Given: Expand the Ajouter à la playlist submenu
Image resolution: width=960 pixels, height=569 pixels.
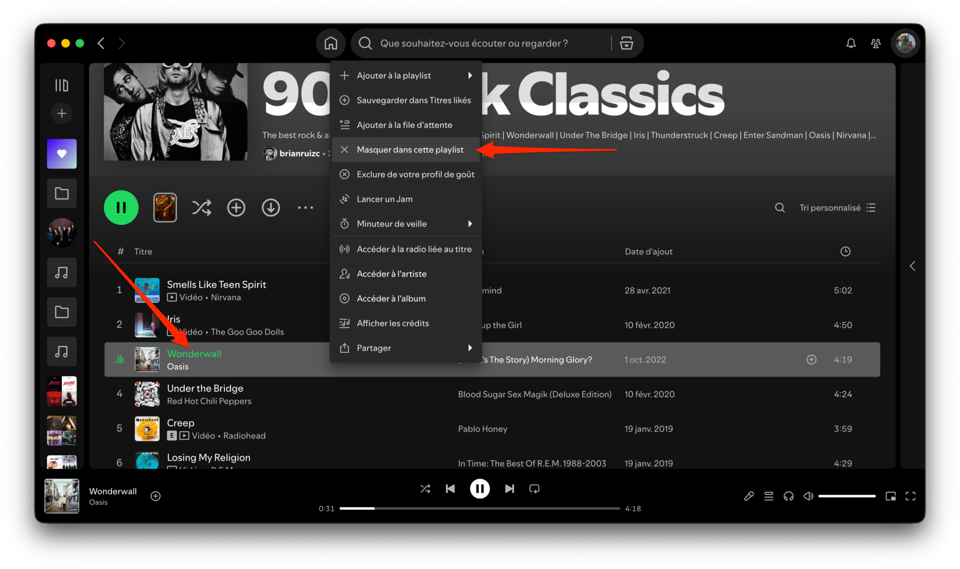Looking at the screenshot, I should (x=406, y=75).
